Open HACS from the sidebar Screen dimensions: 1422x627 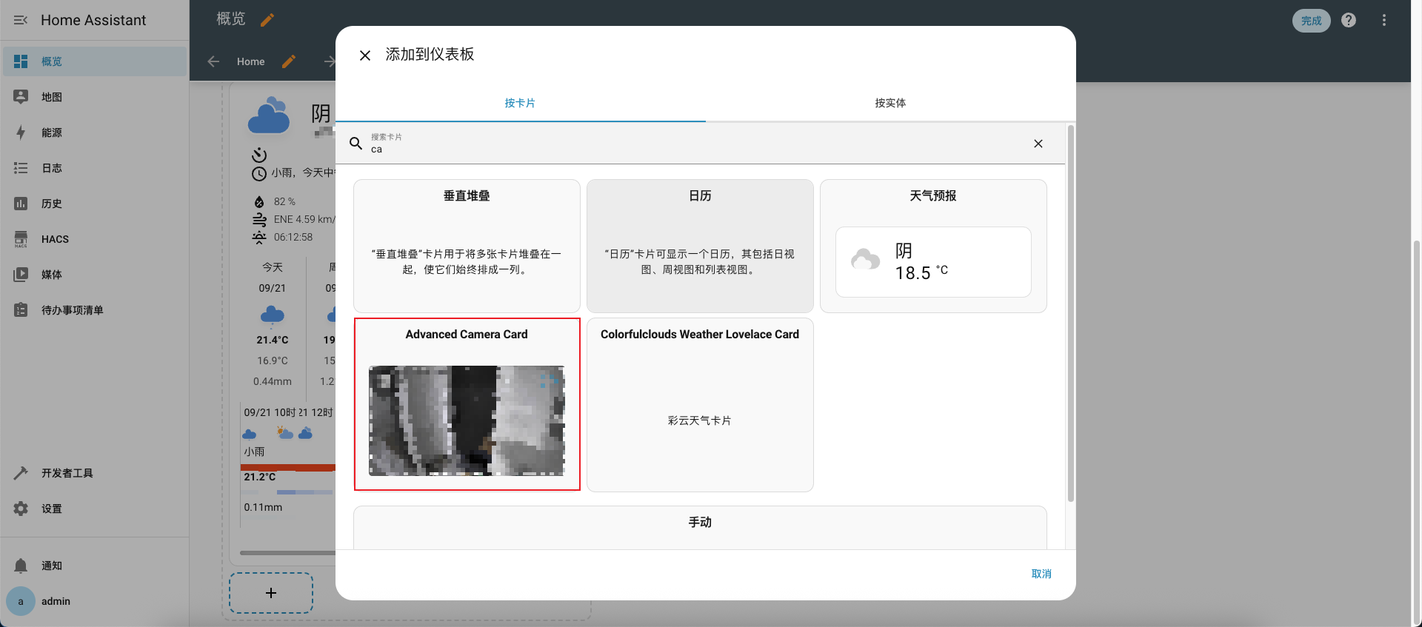tap(55, 239)
